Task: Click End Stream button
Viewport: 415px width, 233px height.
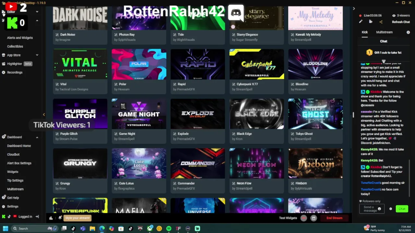Action: coord(334,218)
